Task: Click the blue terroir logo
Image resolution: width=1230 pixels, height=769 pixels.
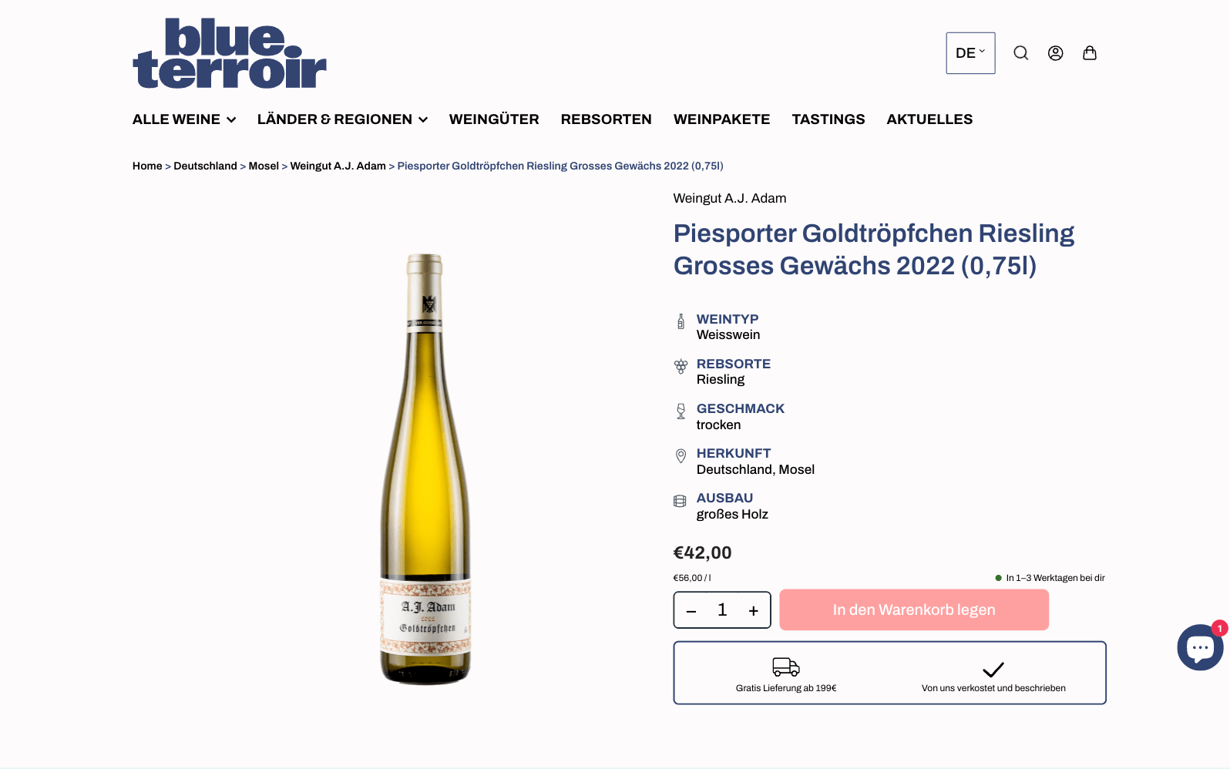Action: [x=230, y=53]
